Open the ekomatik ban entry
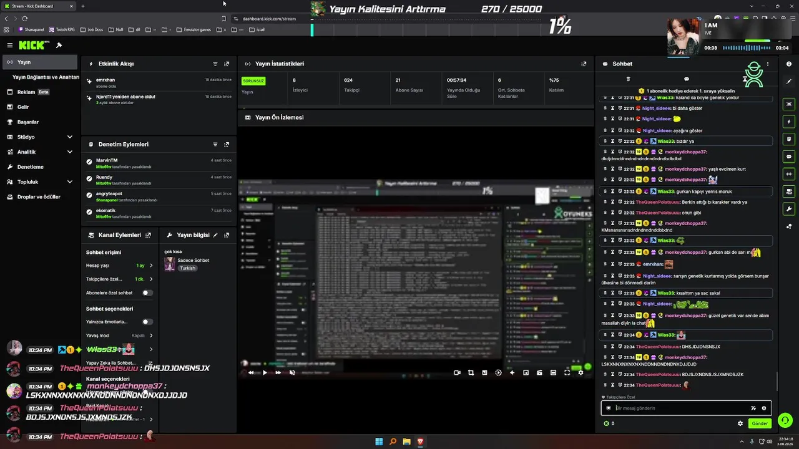Viewport: 799px width, 449px height. point(159,213)
